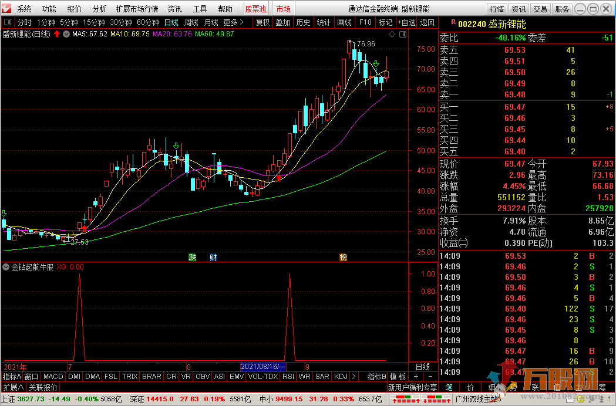
Task: Open the 分析 menu
Action: tap(99, 9)
